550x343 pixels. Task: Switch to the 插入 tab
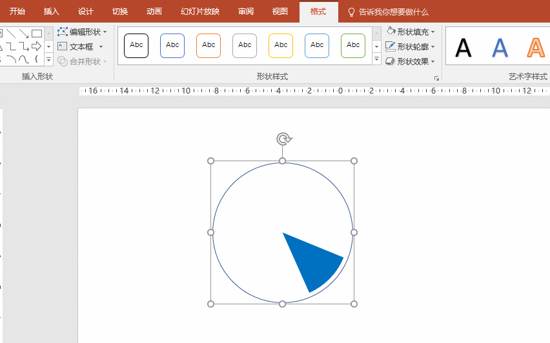[x=51, y=12]
